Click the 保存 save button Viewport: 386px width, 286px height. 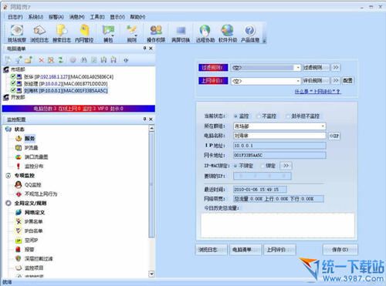tap(340, 250)
